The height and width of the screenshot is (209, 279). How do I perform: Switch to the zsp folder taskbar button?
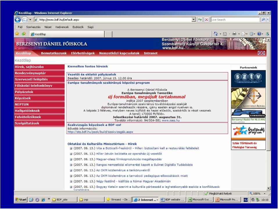pyautogui.click(x=91, y=200)
